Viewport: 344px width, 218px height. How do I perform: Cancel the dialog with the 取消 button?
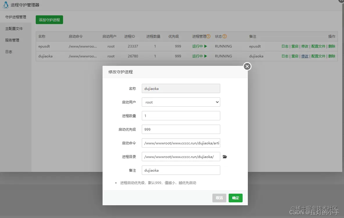[219, 198]
